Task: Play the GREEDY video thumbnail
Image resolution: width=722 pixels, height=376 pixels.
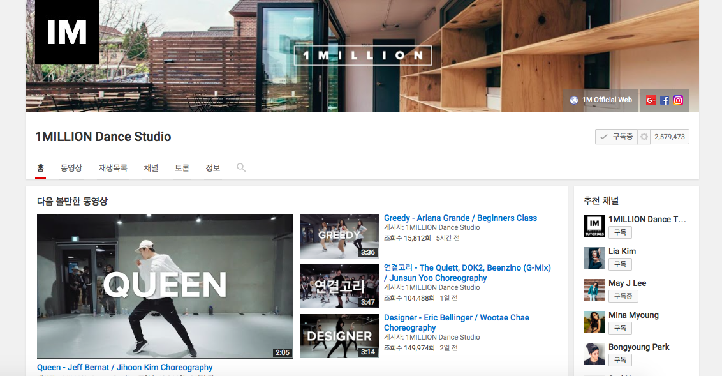Action: (339, 236)
